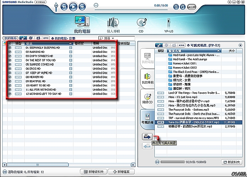Select the ETC filter in left toolbar

[x=46, y=38]
